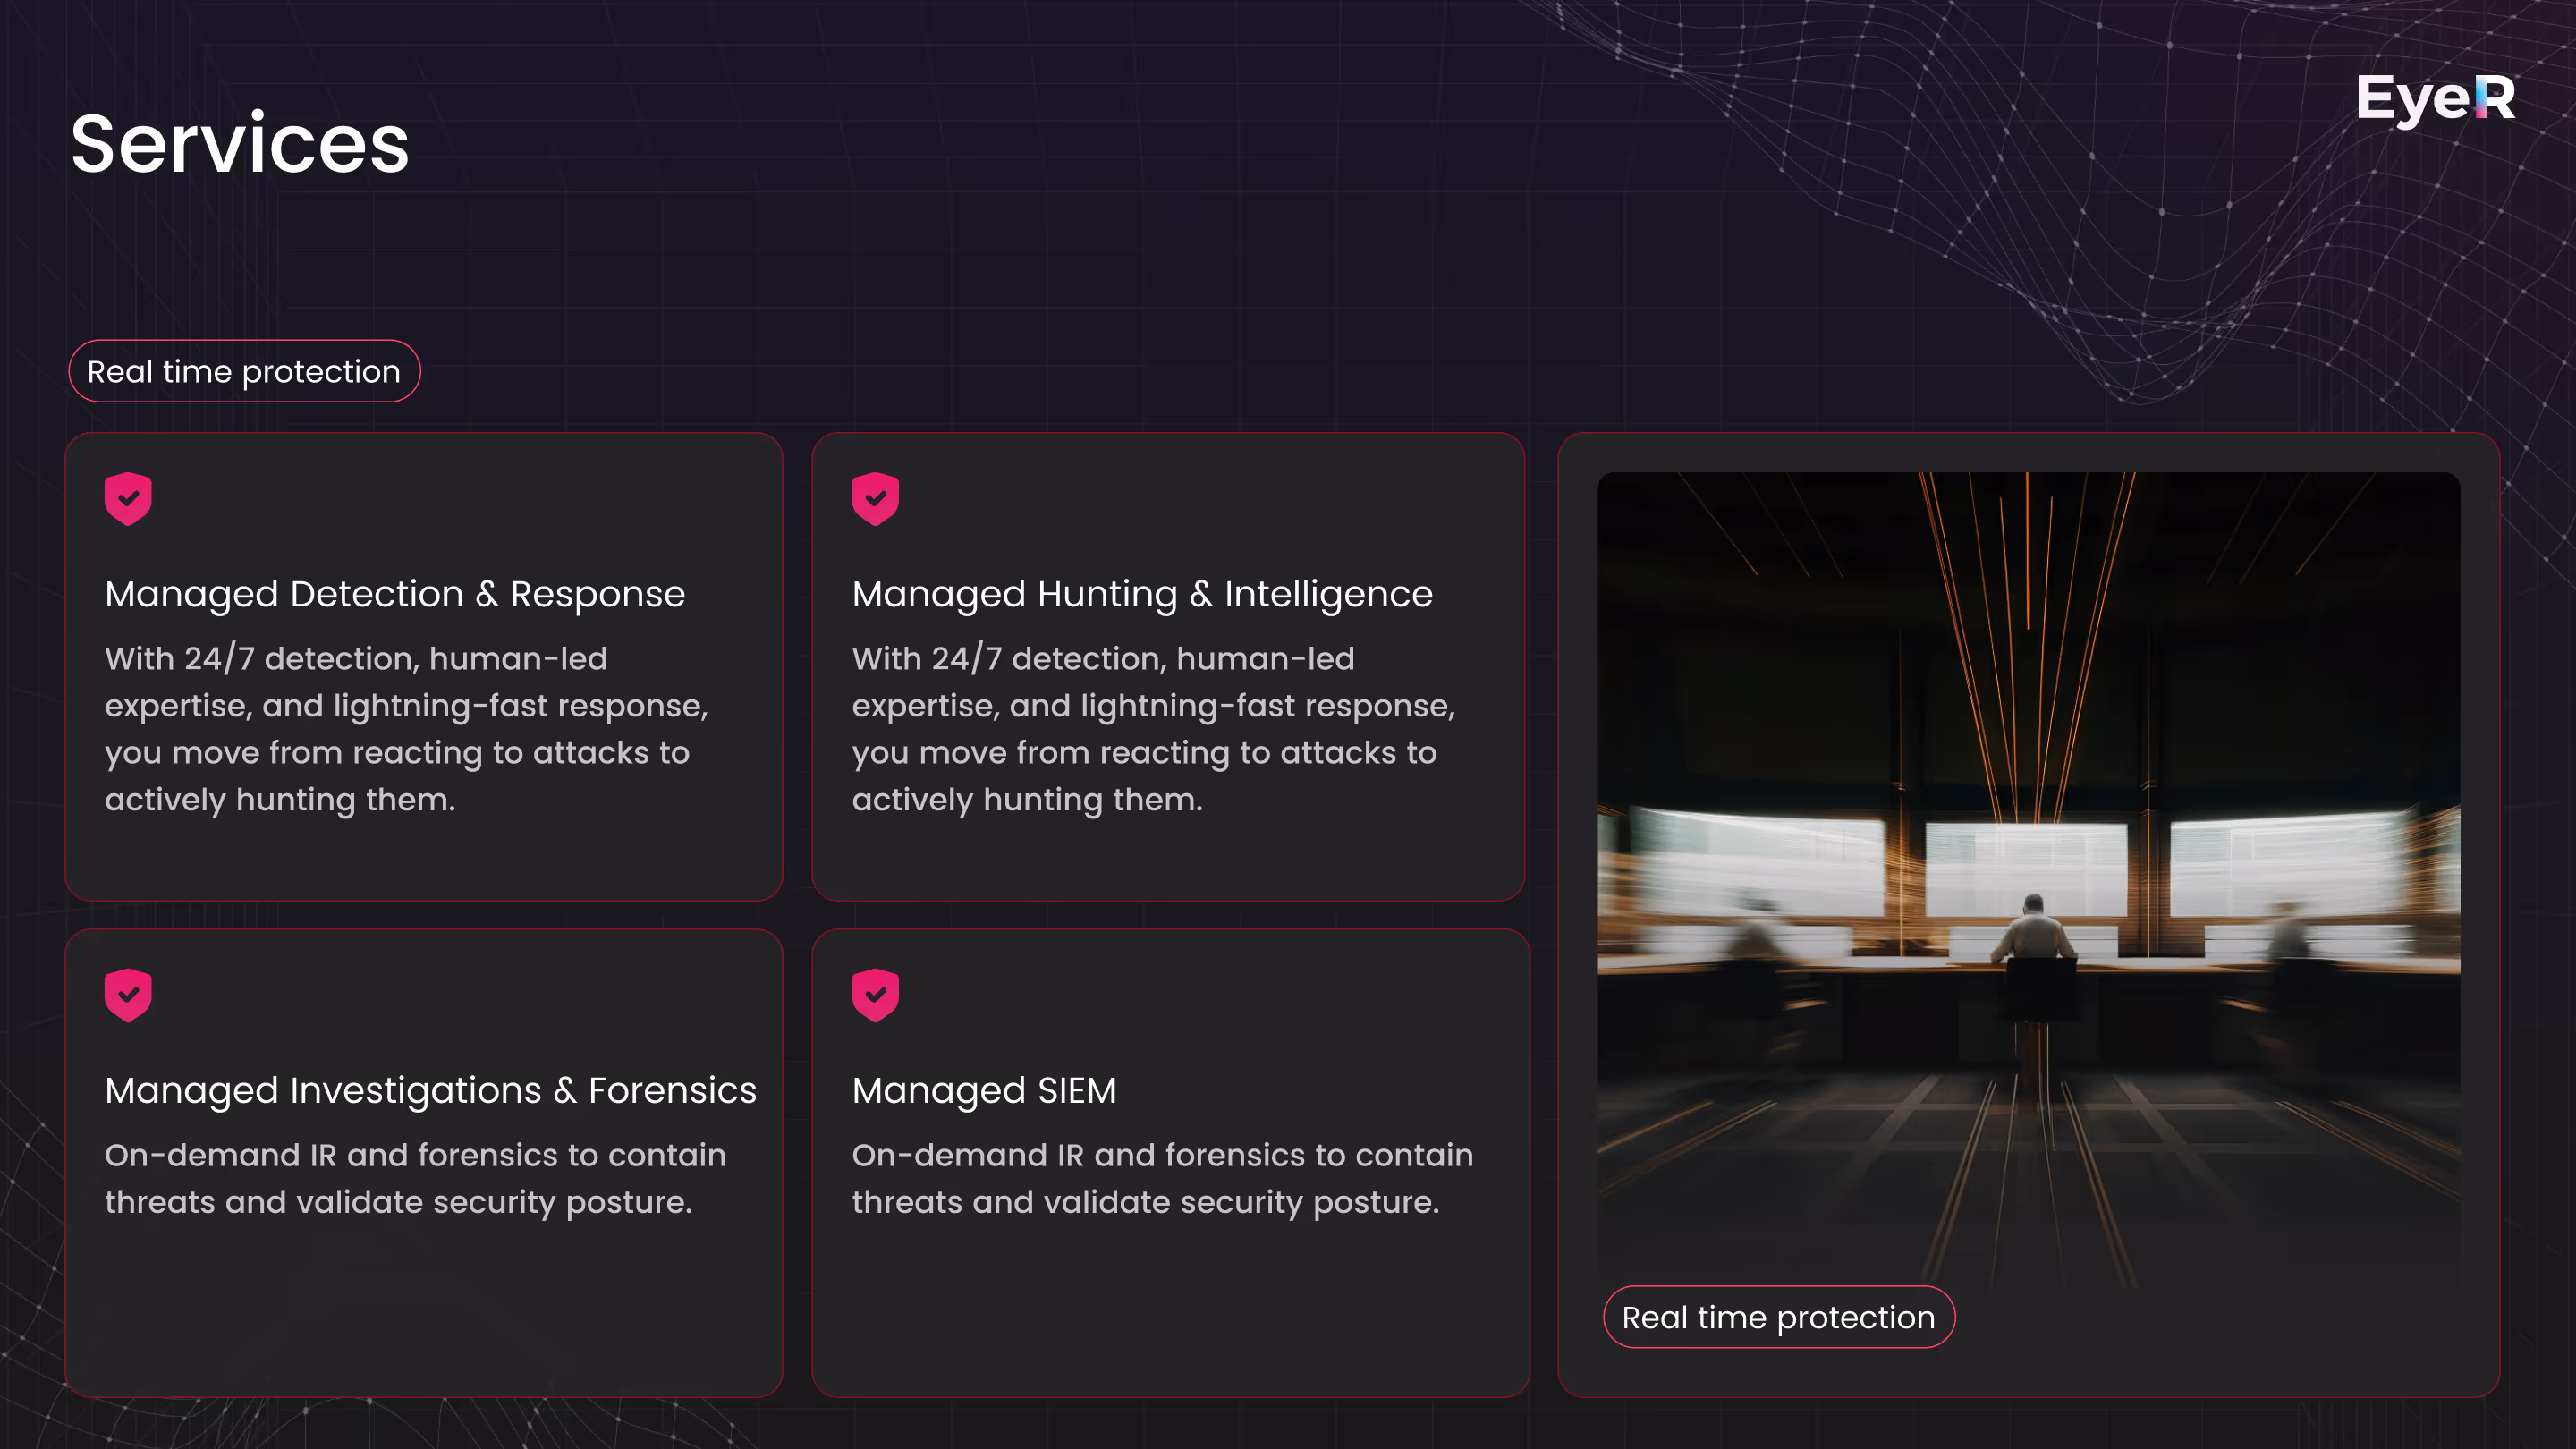Click shield icon above Managed SIEM
The height and width of the screenshot is (1449, 2576).
[x=875, y=995]
